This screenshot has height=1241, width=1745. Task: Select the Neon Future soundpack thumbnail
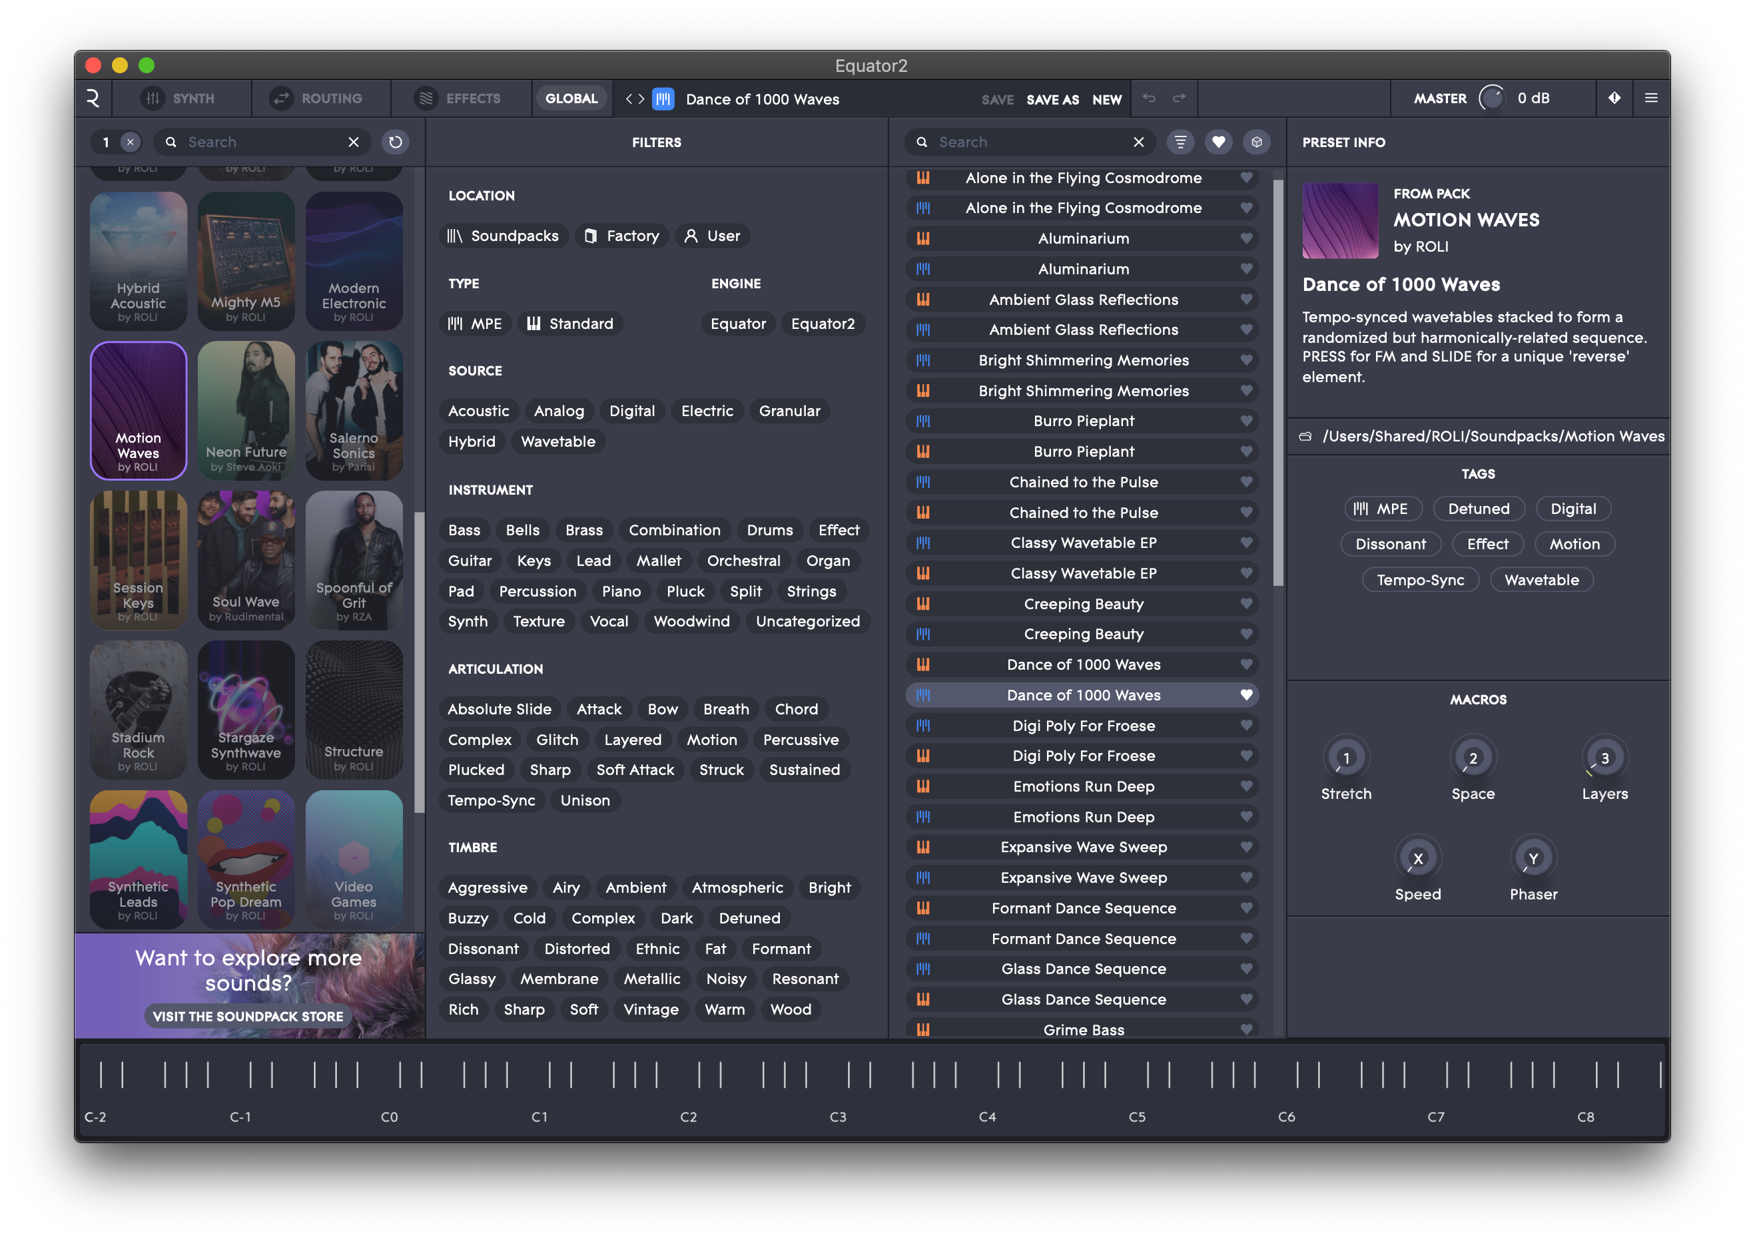pyautogui.click(x=246, y=410)
